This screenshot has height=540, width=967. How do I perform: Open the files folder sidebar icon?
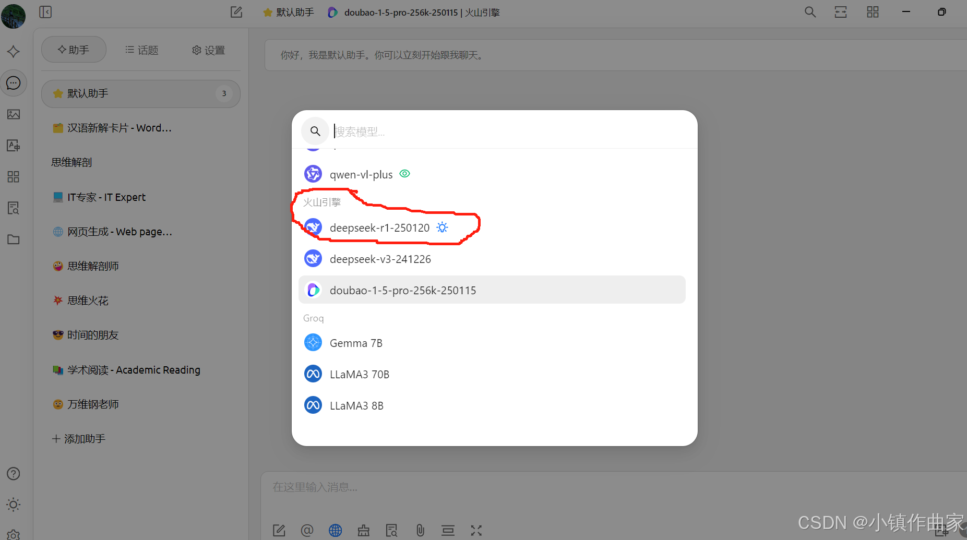pyautogui.click(x=14, y=239)
